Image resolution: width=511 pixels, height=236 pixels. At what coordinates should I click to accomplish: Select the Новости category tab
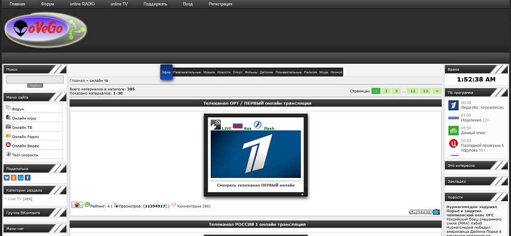[223, 72]
